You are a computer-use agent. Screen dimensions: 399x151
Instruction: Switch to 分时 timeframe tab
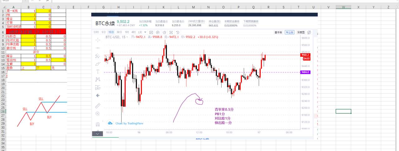[x=96, y=32]
